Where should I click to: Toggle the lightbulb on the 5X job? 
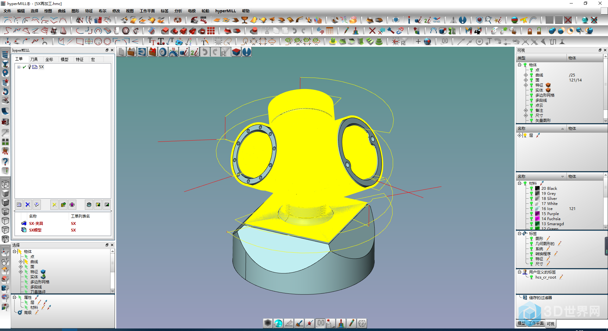pyautogui.click(x=29, y=67)
